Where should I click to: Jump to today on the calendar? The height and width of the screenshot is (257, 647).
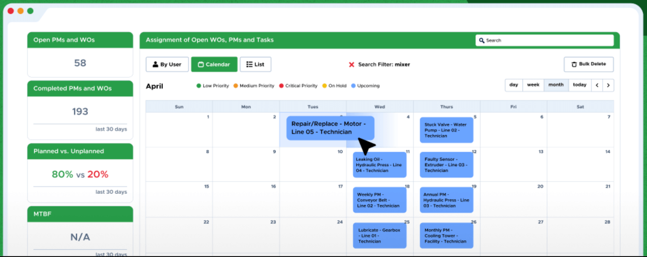click(580, 85)
